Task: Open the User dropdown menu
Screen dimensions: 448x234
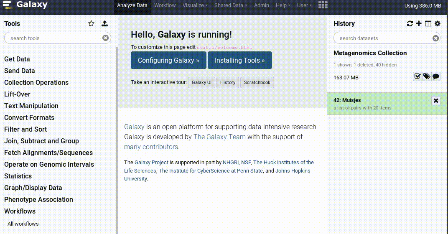Action: (304, 5)
